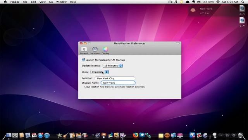Image resolution: width=248 pixels, height=140 pixels.
Task: Open the Edit menu
Action: [x=33, y=2]
